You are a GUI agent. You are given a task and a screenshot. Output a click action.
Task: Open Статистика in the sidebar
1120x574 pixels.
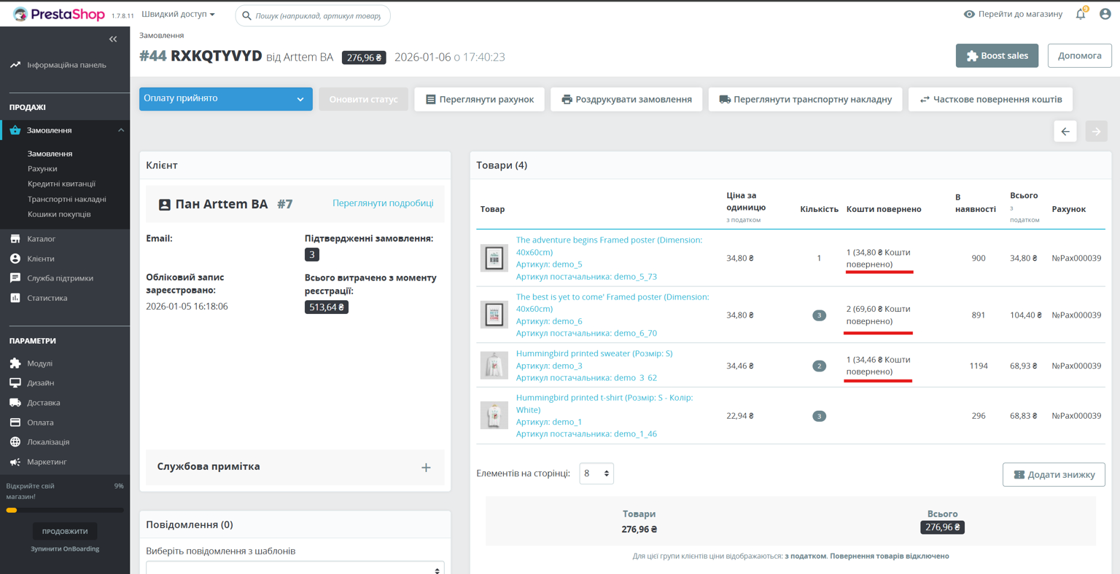pyautogui.click(x=47, y=298)
